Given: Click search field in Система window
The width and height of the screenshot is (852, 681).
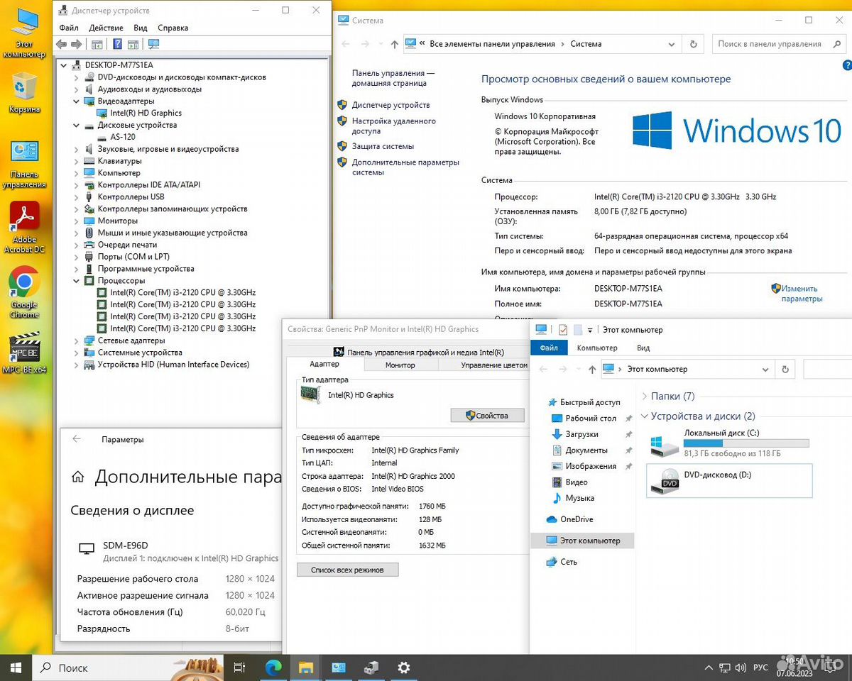Looking at the screenshot, I should pyautogui.click(x=781, y=44).
